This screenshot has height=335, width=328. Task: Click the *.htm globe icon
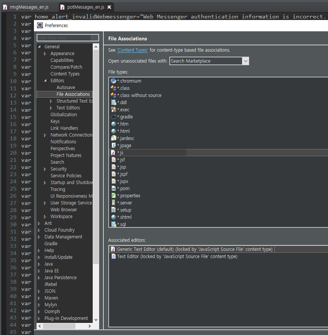(113, 124)
